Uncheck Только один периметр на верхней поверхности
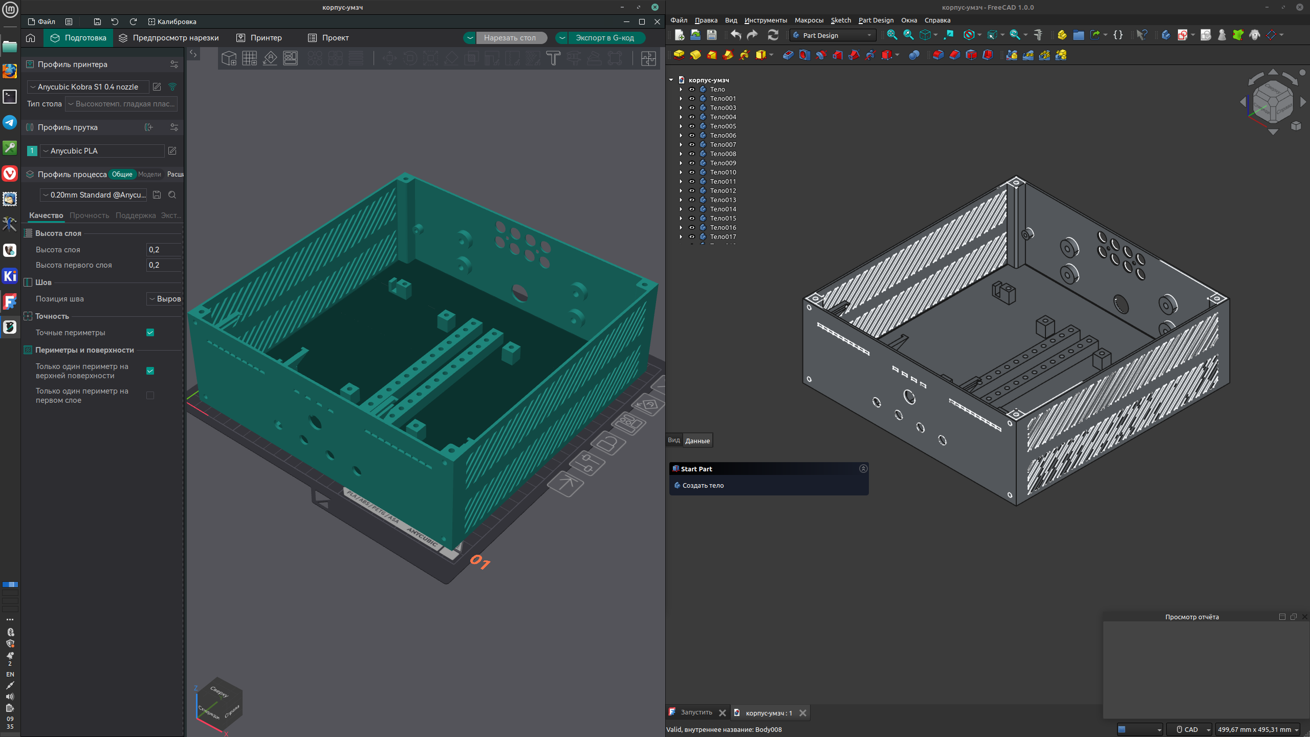This screenshot has width=1310, height=737. point(150,371)
